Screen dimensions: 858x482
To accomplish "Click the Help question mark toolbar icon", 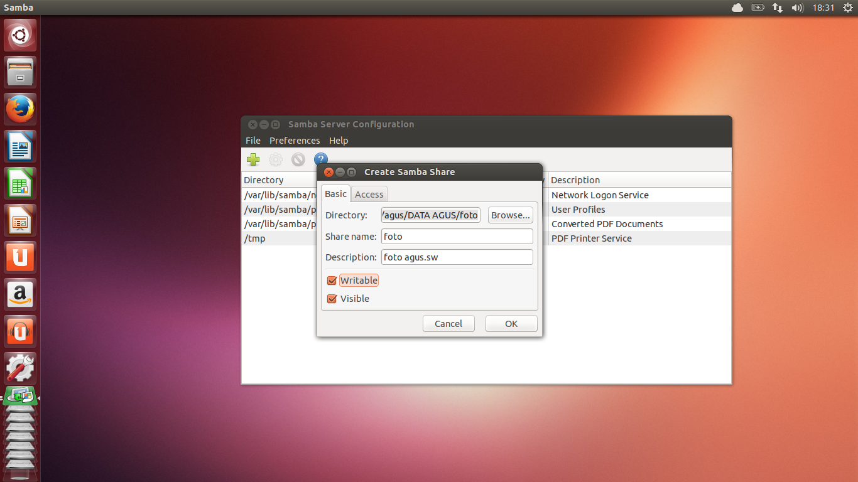I will (x=321, y=159).
